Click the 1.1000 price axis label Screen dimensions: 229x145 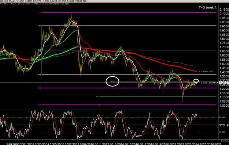(x=224, y=97)
